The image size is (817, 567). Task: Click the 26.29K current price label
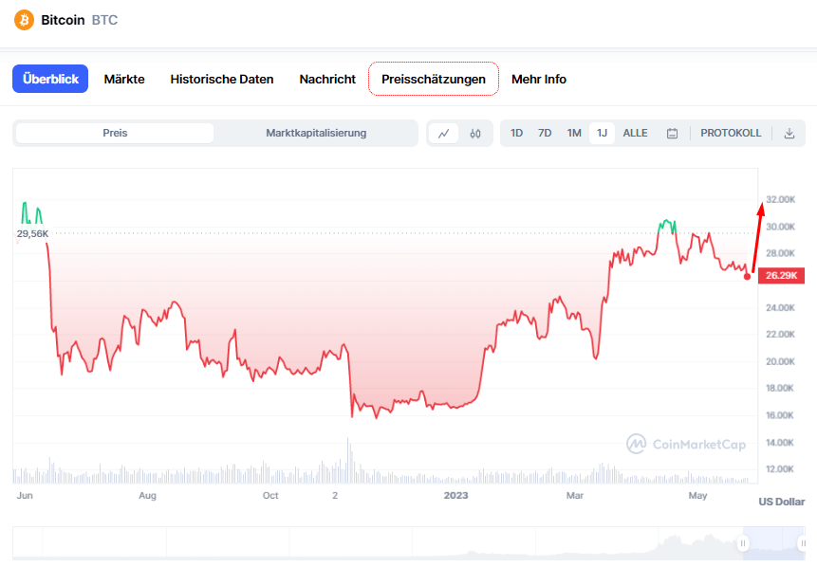click(781, 275)
